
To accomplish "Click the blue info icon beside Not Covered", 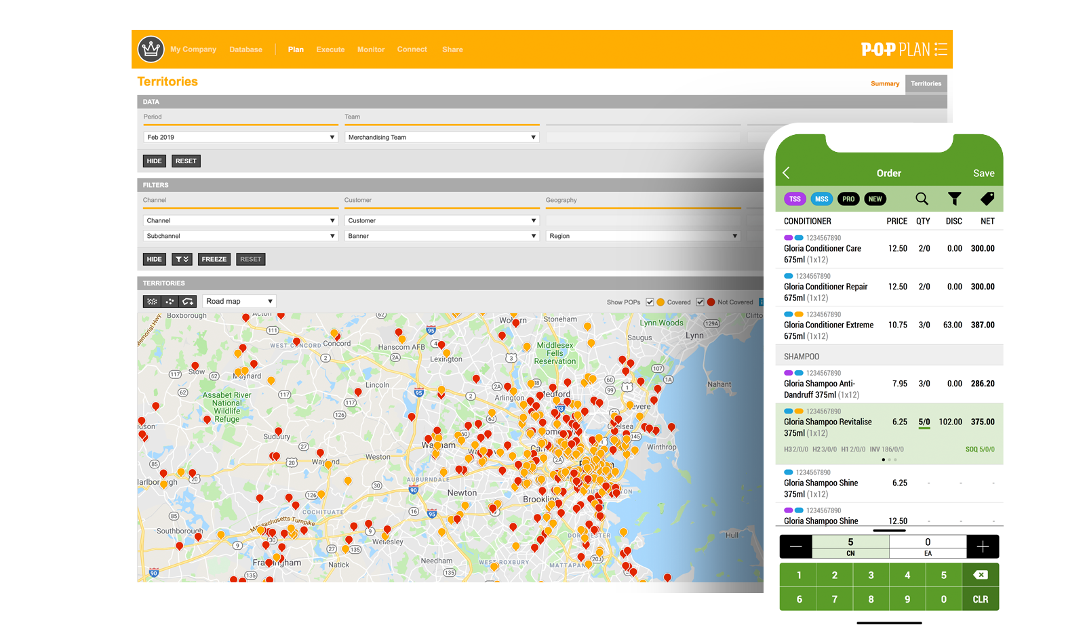I will (x=761, y=302).
